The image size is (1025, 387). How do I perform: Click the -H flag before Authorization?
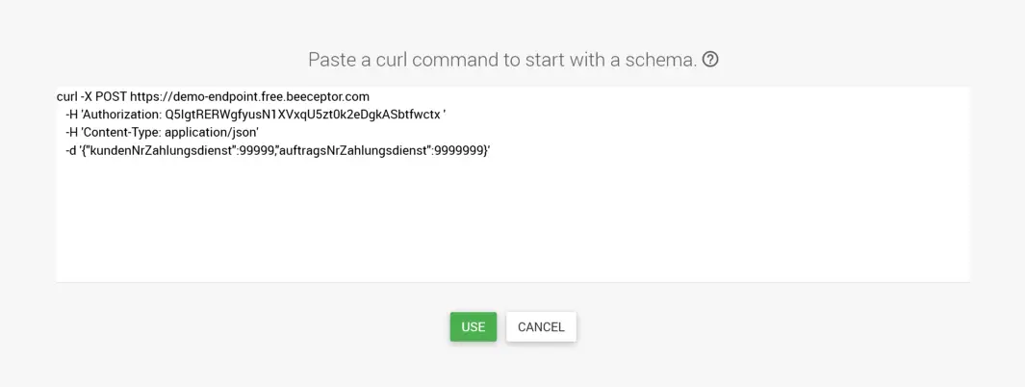(71, 115)
